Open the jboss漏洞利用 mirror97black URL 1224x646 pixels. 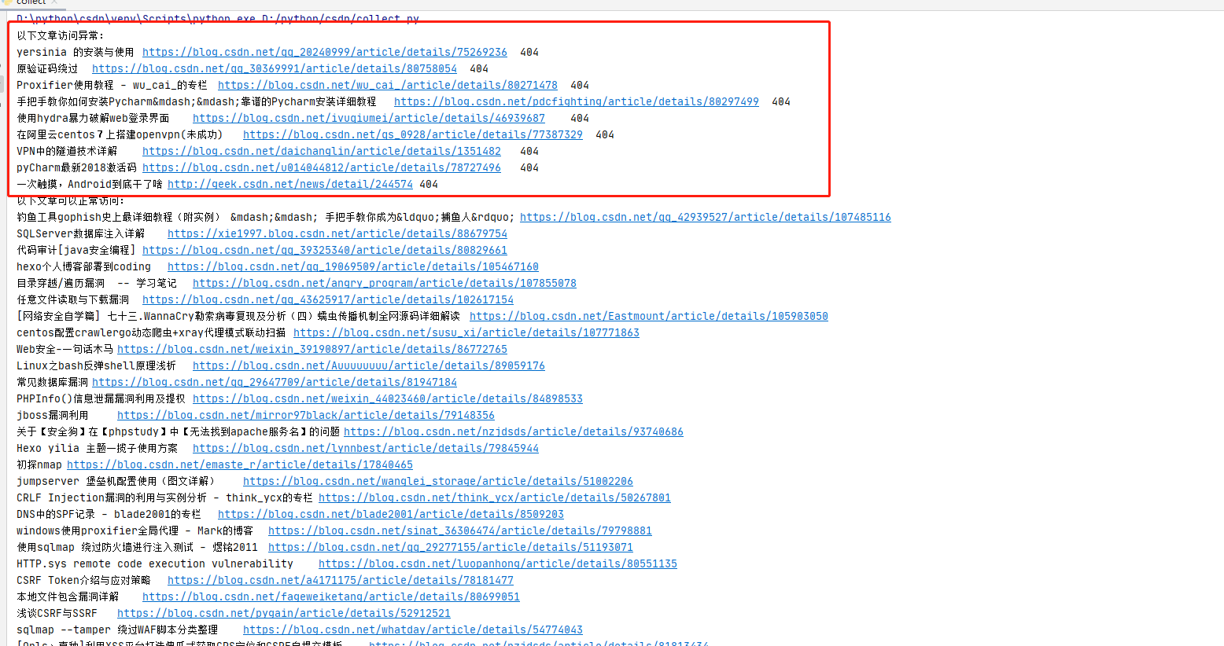pos(306,415)
